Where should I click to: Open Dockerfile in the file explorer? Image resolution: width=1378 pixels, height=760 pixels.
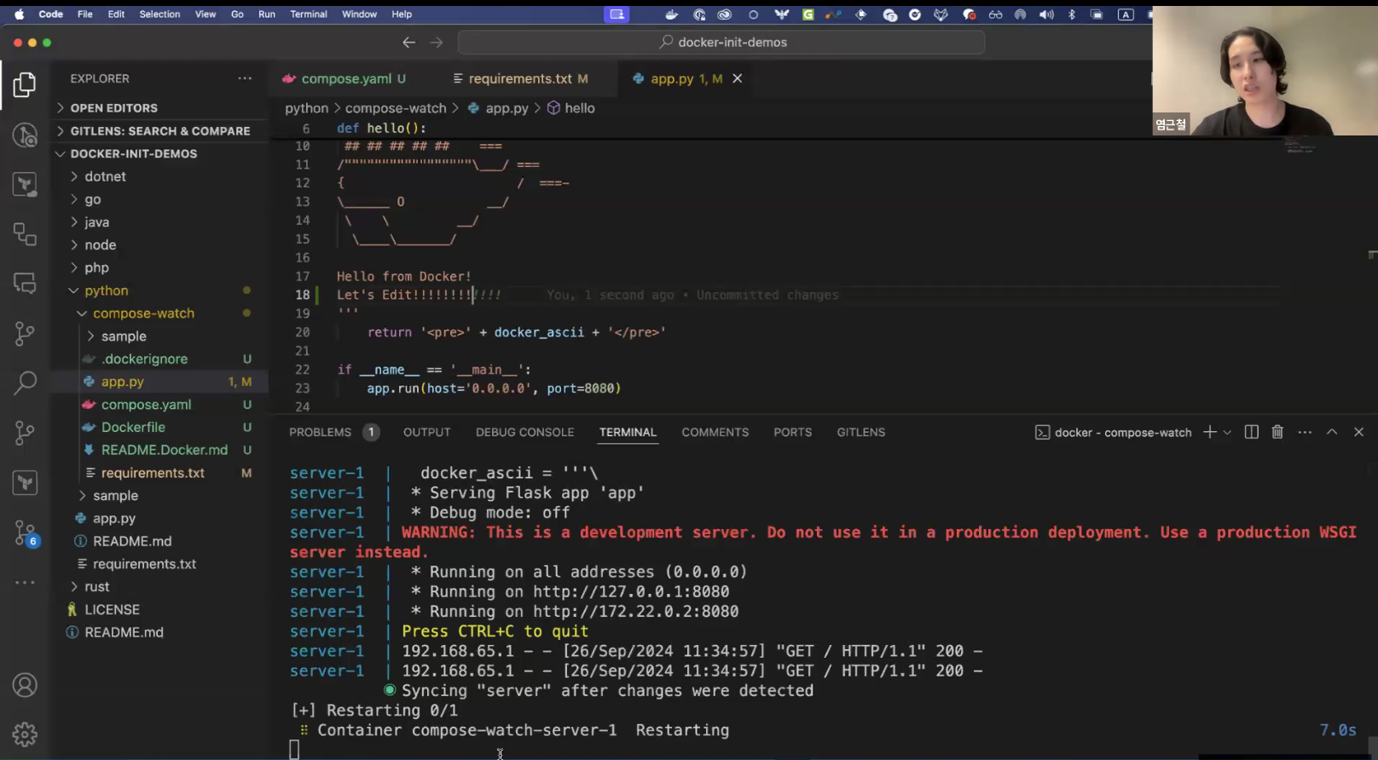point(133,428)
